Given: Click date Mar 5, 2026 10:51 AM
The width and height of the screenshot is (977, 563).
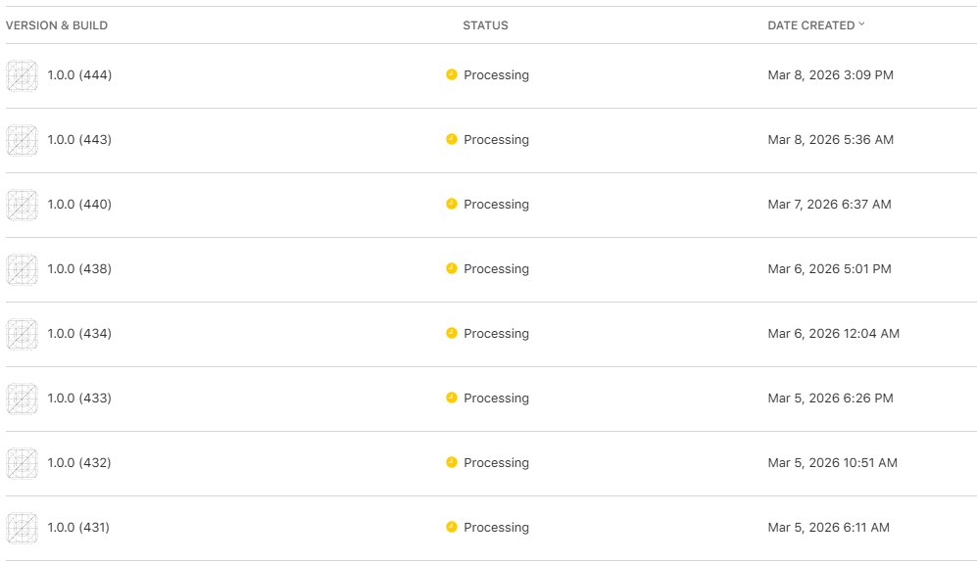Looking at the screenshot, I should [832, 463].
